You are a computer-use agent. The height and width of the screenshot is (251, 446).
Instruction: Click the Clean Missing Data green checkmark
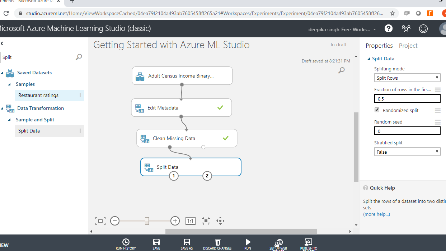226,138
